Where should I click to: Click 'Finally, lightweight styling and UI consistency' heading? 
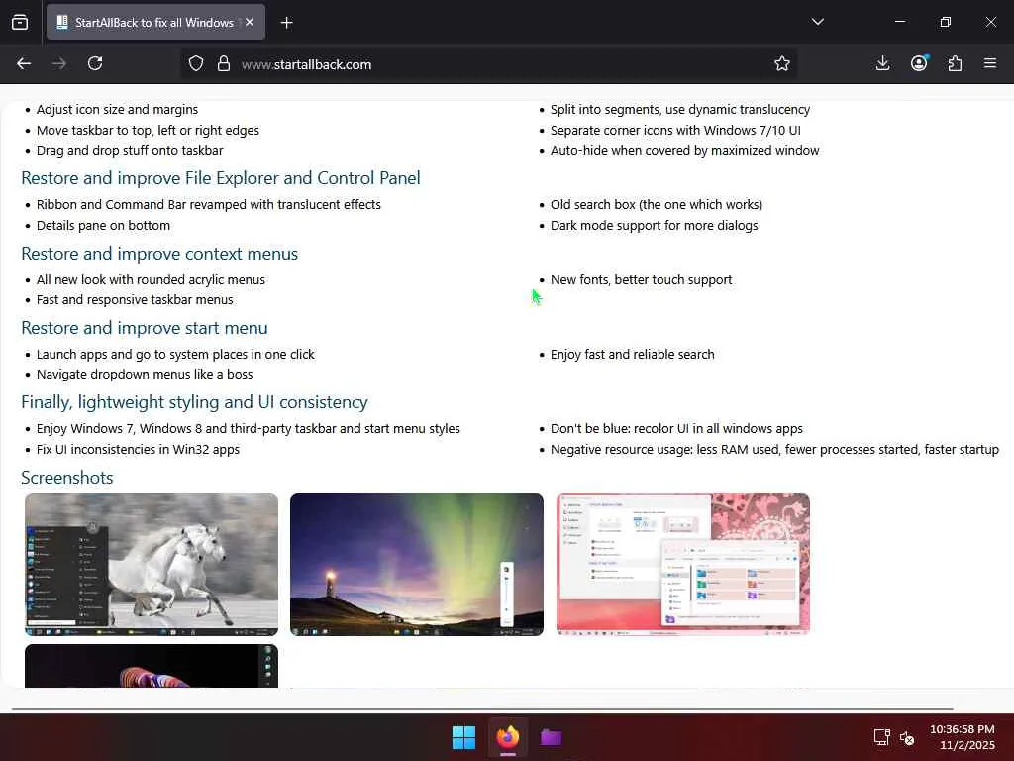pos(195,402)
